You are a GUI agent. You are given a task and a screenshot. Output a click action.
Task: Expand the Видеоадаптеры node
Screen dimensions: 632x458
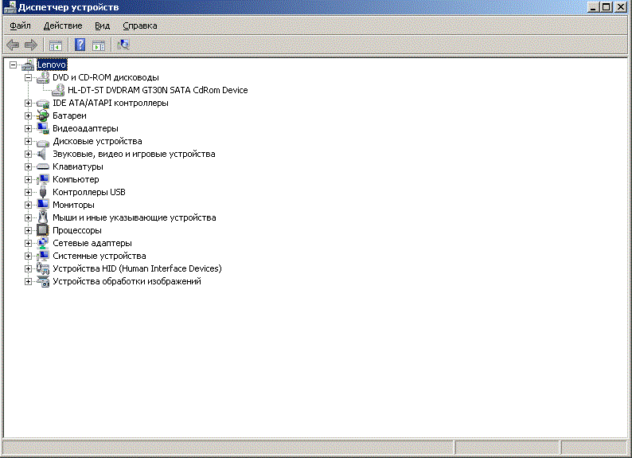28,128
